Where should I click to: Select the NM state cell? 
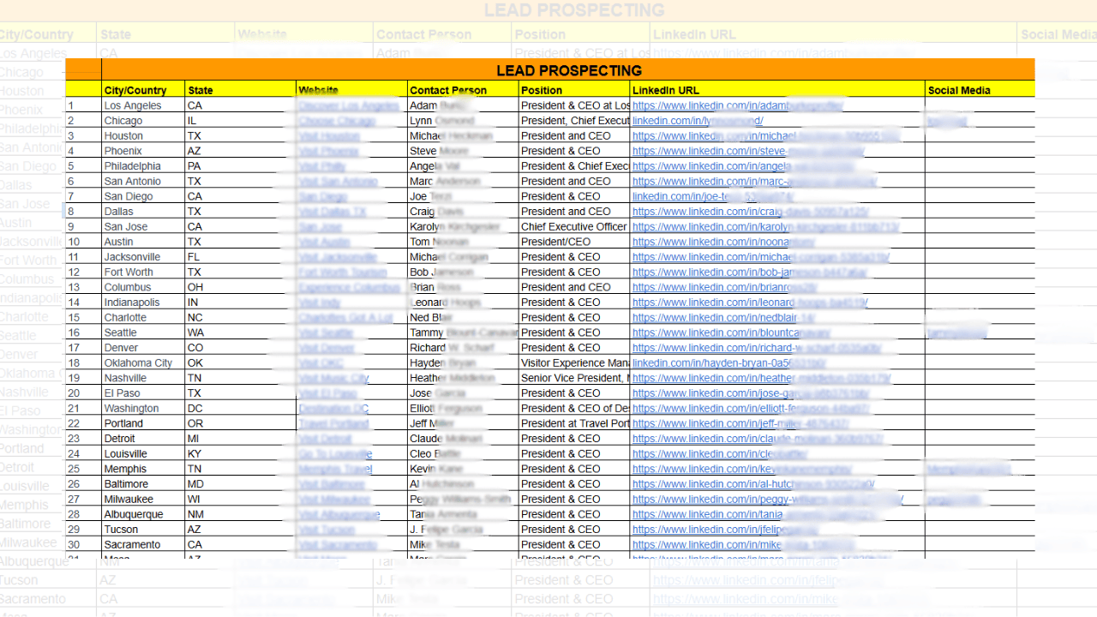tap(240, 514)
